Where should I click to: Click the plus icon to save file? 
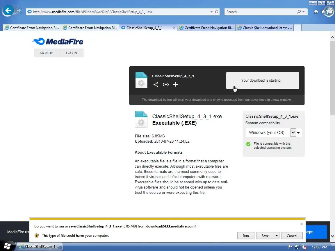pos(175,85)
